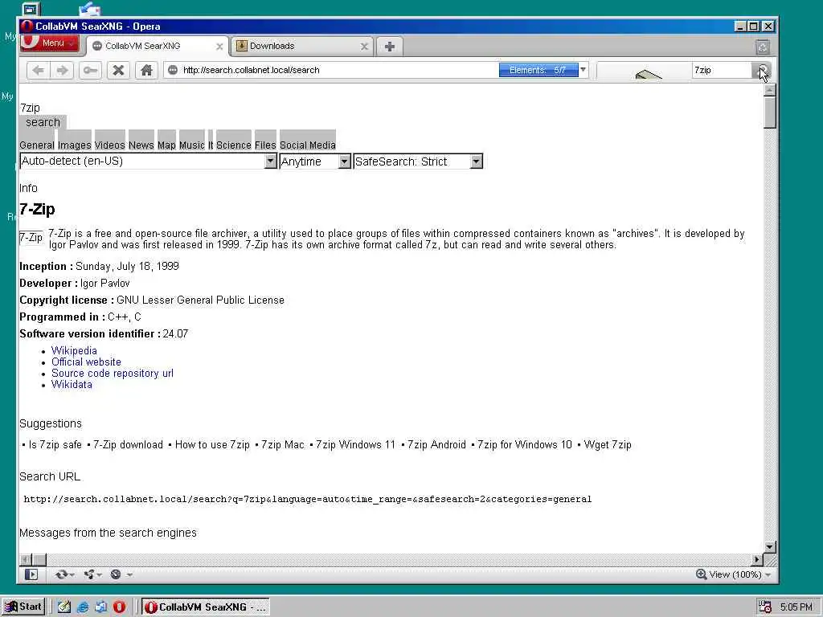Viewport: 823px width, 617px height.
Task: Click the vertical scrollbar down arrow
Action: (769, 546)
